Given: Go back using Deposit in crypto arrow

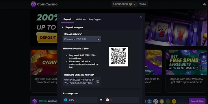Looking at the screenshot, I should (63, 27).
